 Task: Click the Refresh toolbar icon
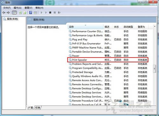coord(20,13)
